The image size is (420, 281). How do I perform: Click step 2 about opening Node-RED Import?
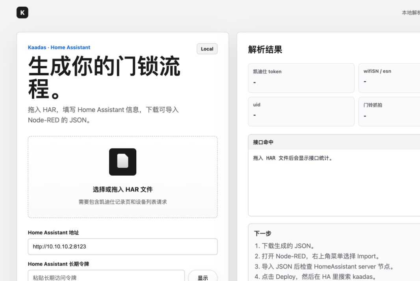318,256
